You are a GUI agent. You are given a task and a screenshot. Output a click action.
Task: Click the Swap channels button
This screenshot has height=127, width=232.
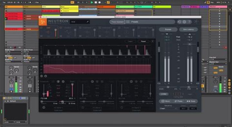coord(191,101)
